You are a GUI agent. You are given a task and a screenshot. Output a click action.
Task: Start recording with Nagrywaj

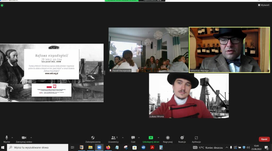coord(168,138)
